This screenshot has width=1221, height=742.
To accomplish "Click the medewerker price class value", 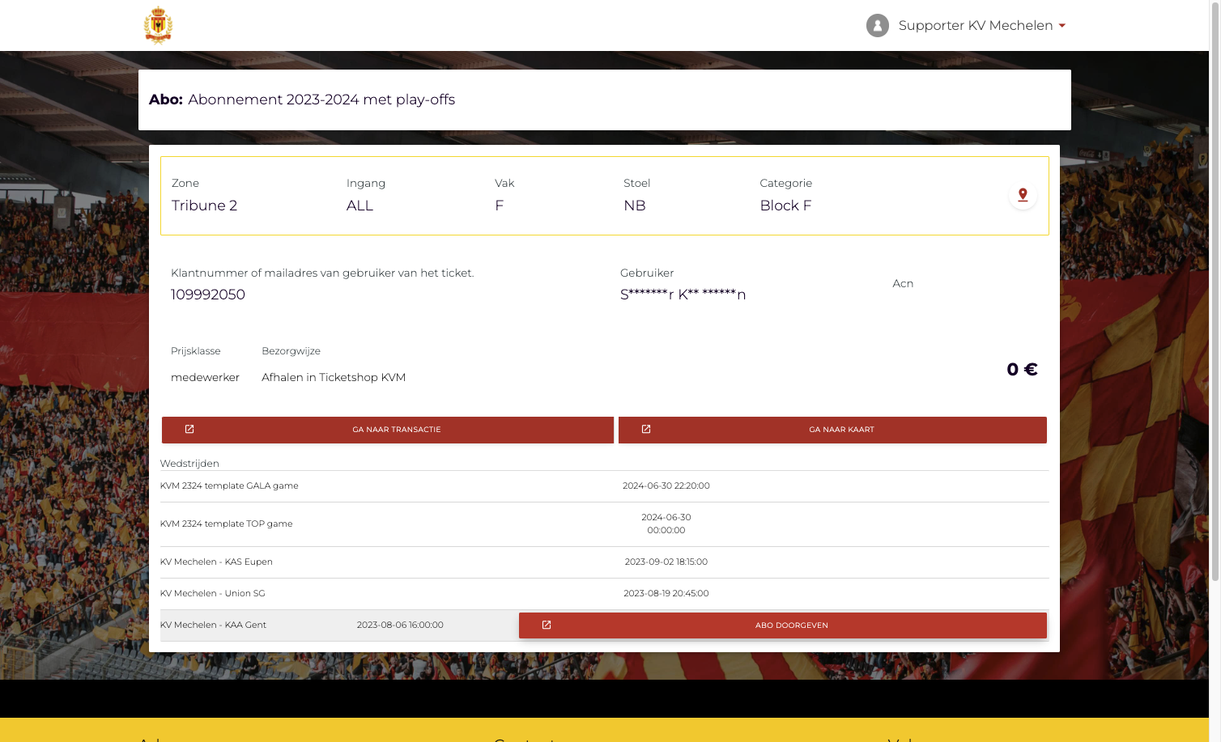I will point(205,378).
